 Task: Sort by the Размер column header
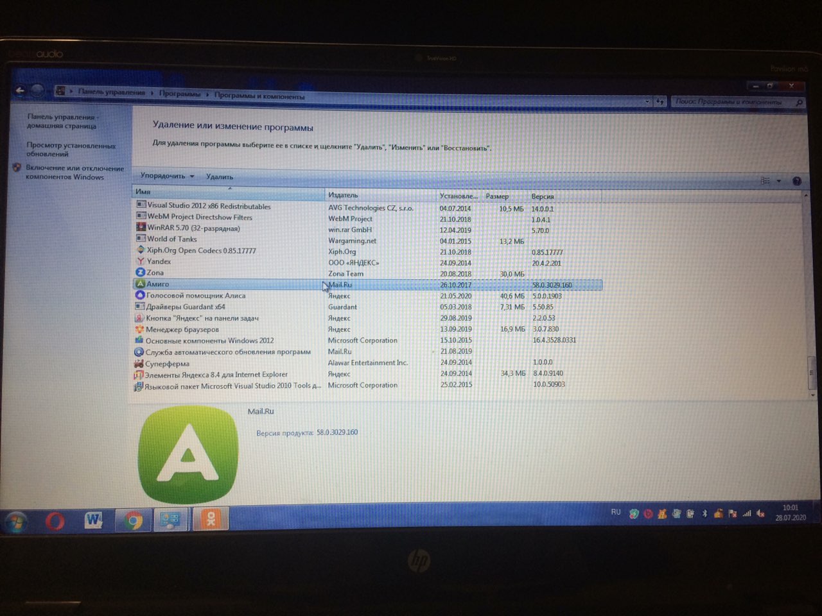[505, 196]
